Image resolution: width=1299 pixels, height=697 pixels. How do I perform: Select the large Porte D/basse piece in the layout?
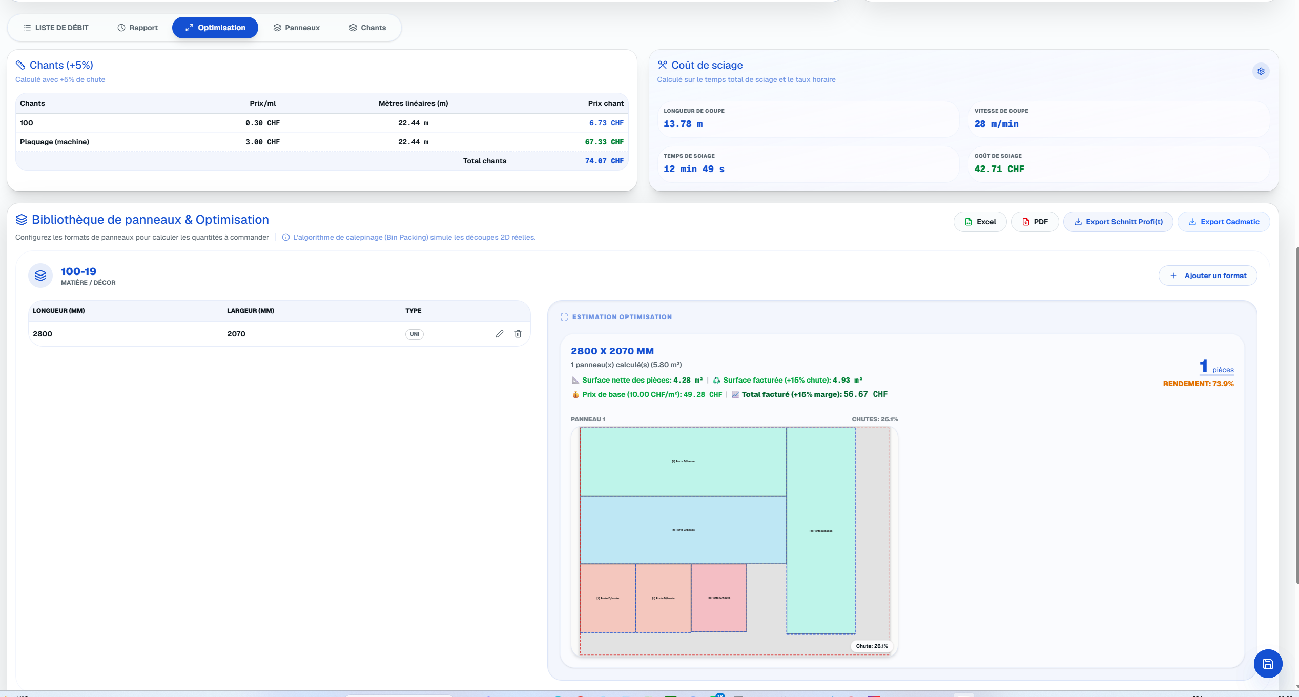(x=683, y=462)
